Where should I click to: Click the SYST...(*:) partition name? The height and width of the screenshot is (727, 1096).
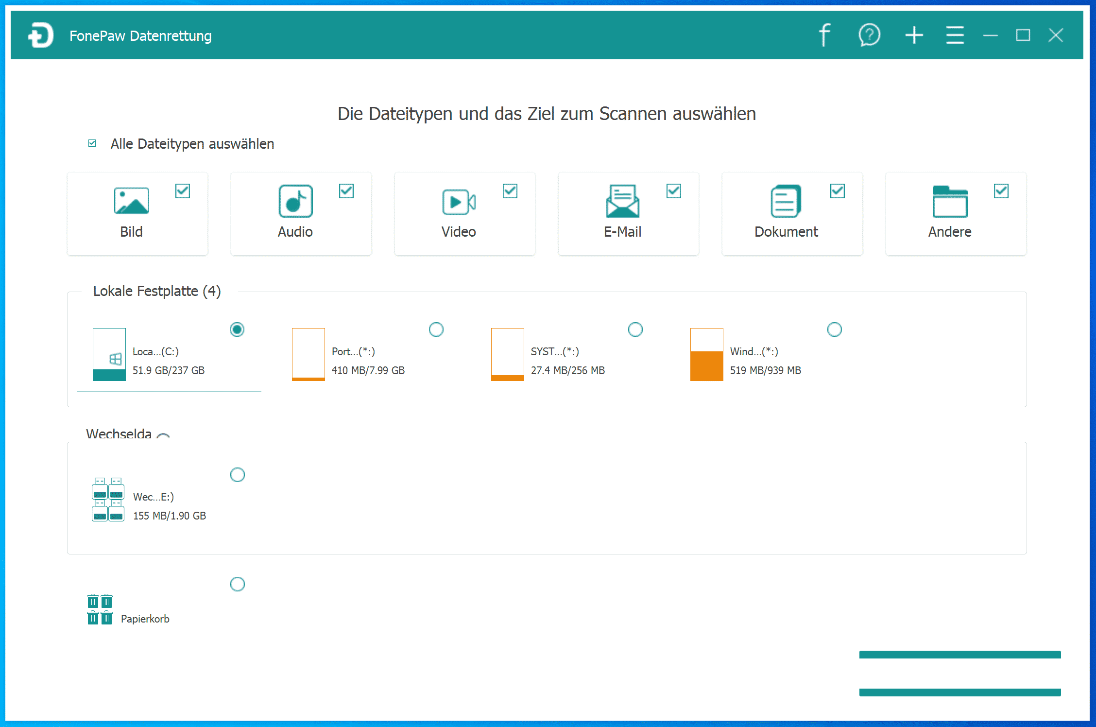coord(555,351)
